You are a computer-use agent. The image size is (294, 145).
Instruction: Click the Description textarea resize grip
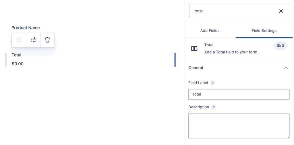[x=288, y=137]
